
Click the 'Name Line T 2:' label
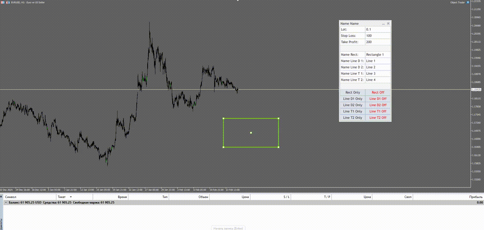[x=352, y=80]
